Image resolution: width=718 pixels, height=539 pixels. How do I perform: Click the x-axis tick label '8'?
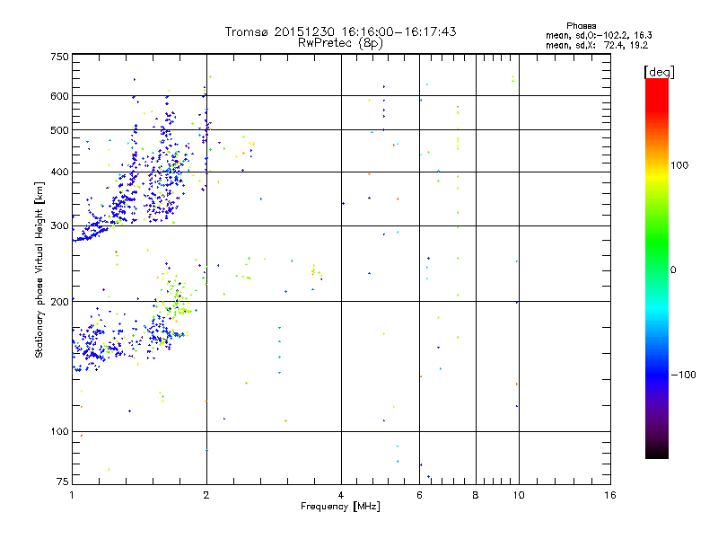(476, 495)
